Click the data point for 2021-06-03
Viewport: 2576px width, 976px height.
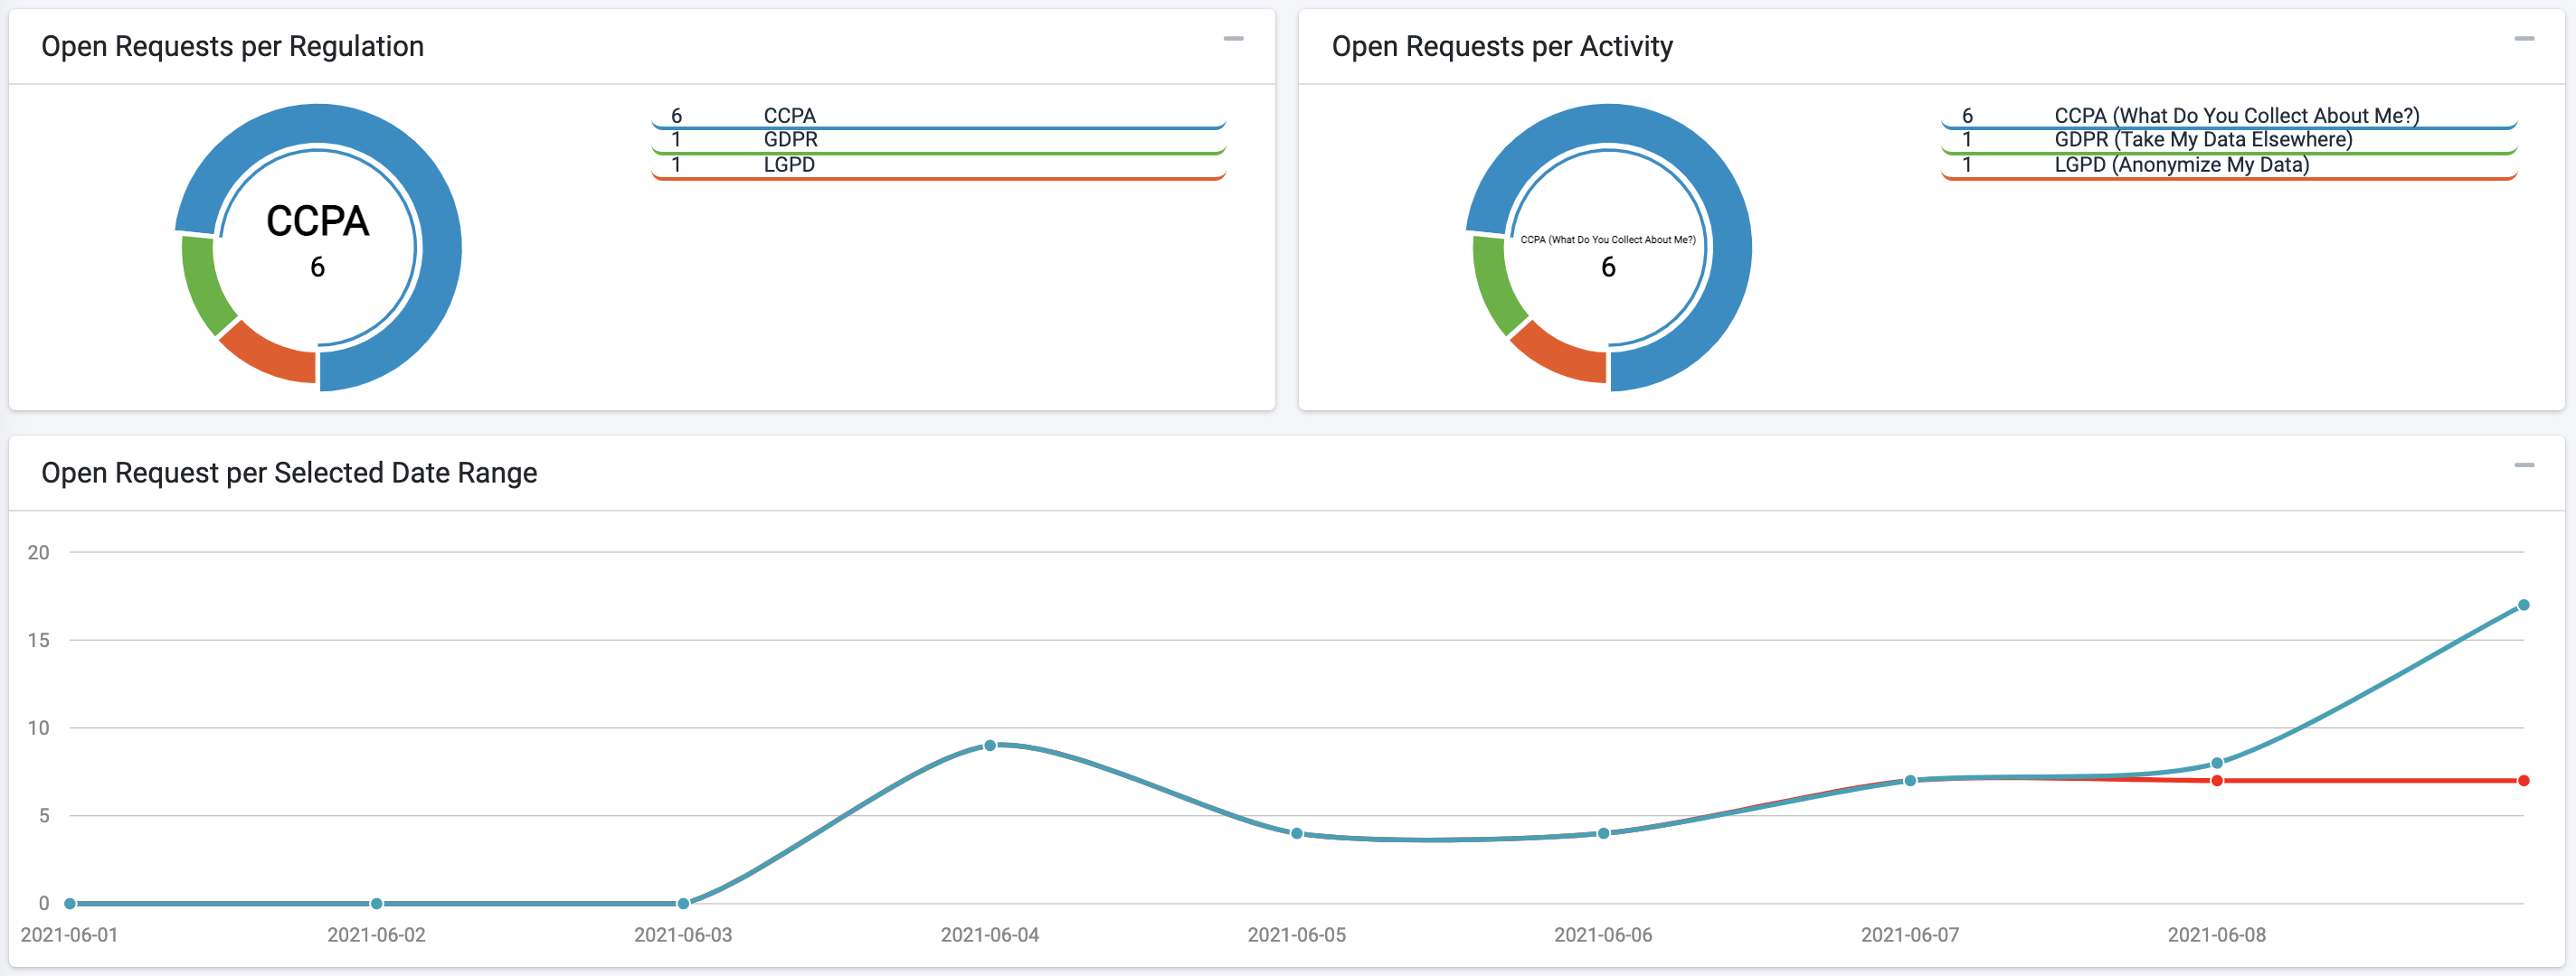coord(683,903)
